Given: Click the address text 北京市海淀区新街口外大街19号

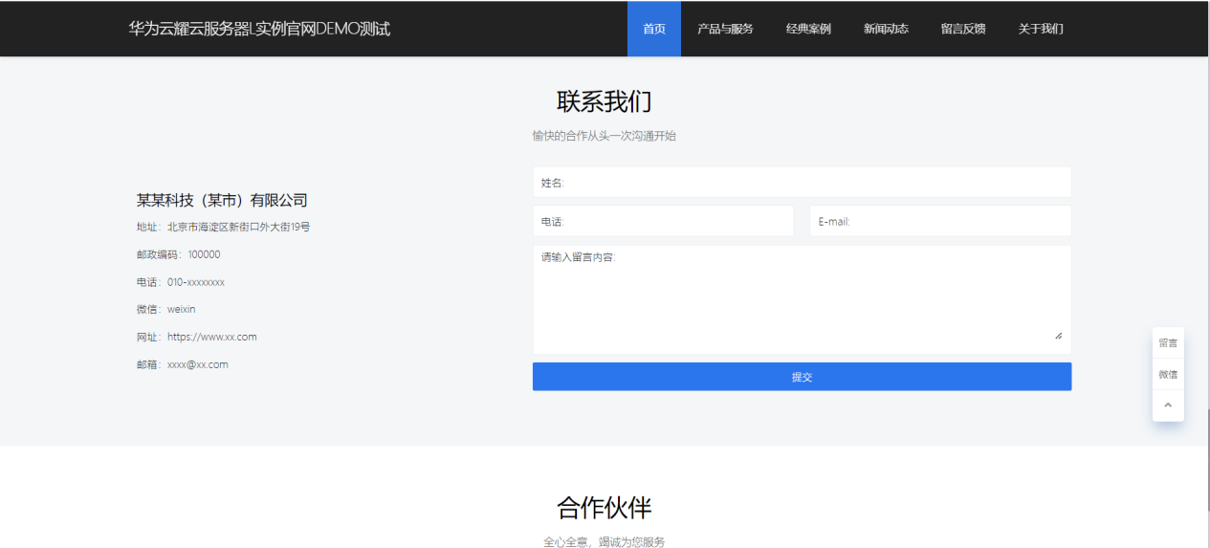Looking at the screenshot, I should pyautogui.click(x=238, y=227).
